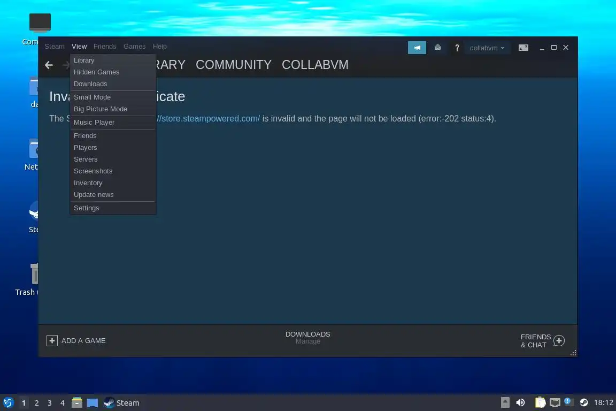Go back with the left arrow
616x411 pixels.
[49, 65]
